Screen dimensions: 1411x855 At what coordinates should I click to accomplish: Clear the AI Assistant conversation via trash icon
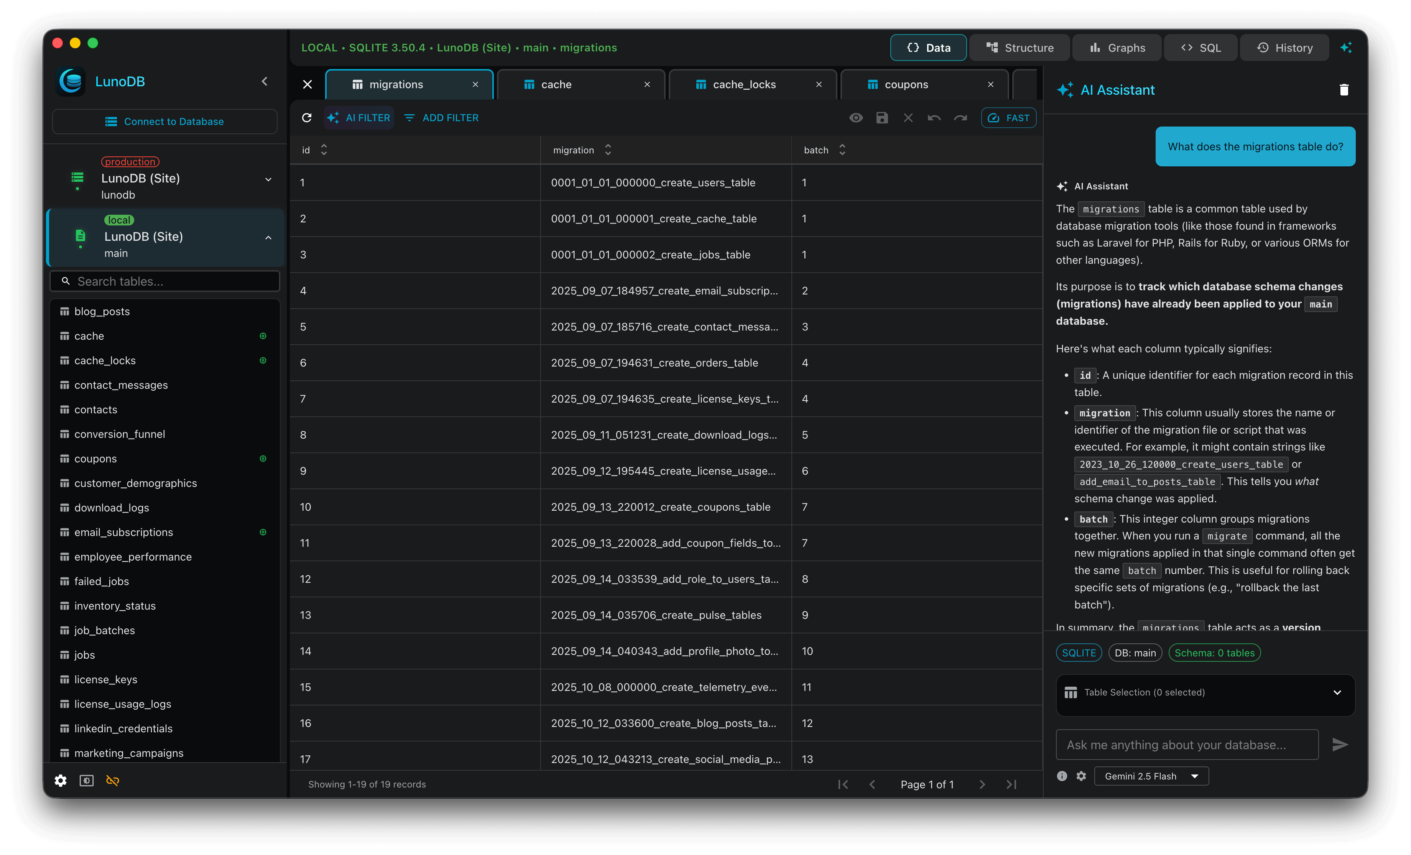coord(1344,89)
